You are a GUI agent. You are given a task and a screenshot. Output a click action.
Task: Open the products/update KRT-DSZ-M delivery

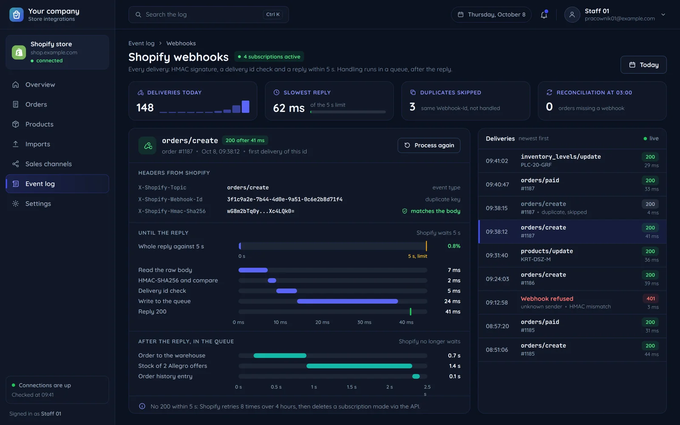(x=572, y=255)
